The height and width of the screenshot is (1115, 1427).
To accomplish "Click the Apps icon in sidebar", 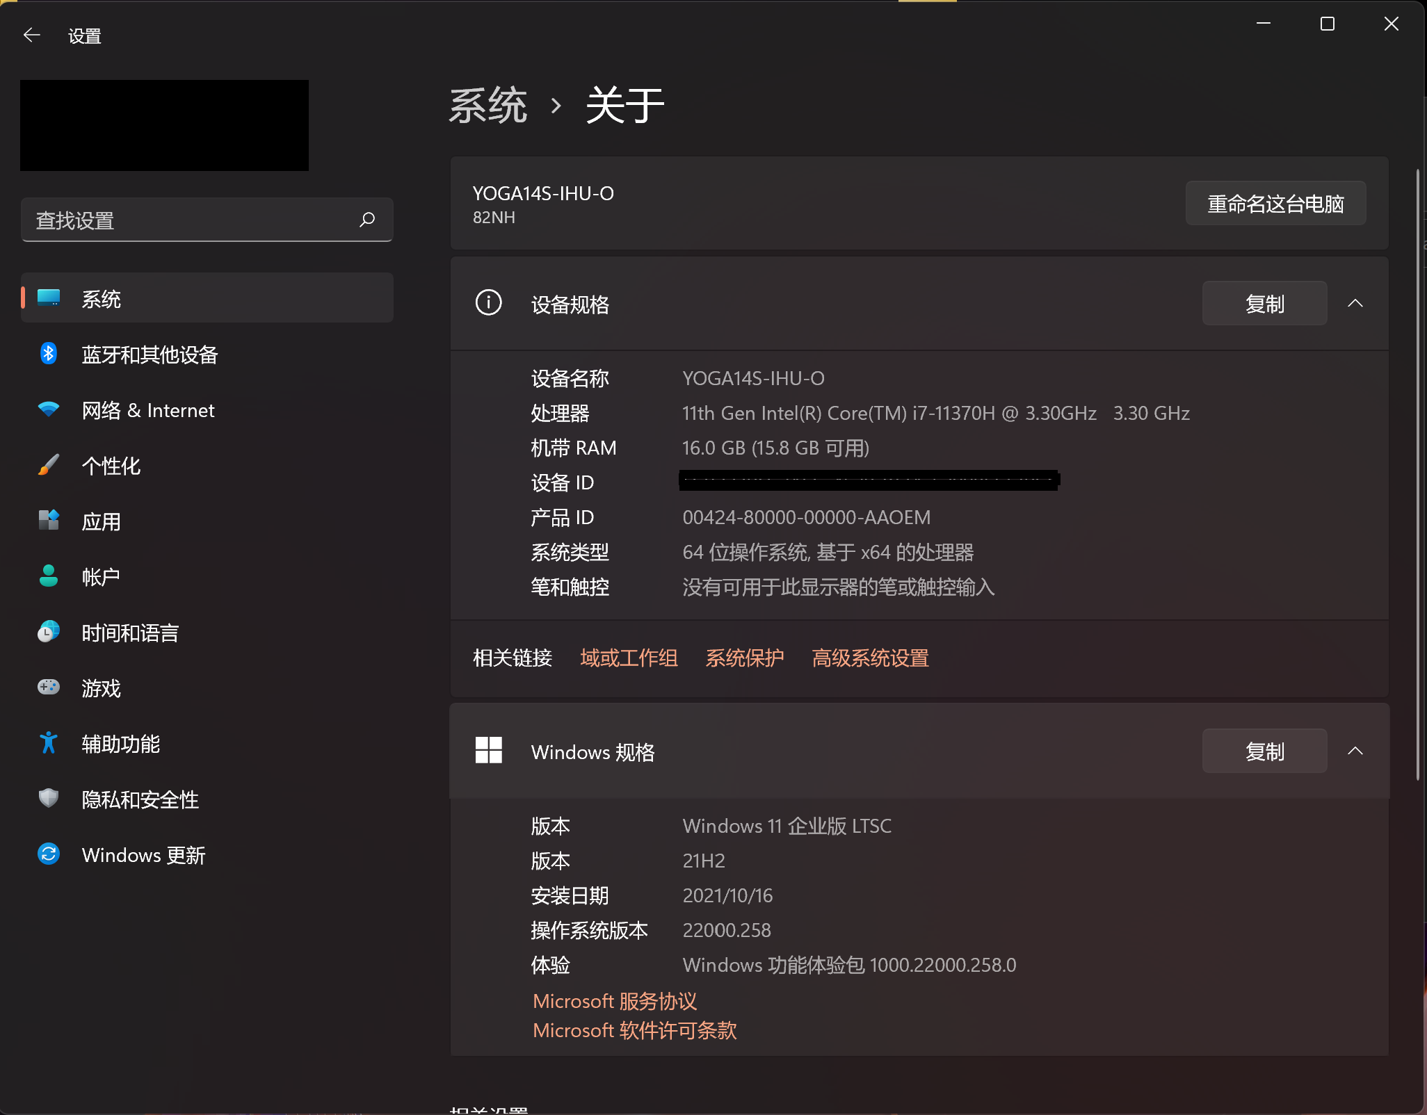I will [49, 521].
